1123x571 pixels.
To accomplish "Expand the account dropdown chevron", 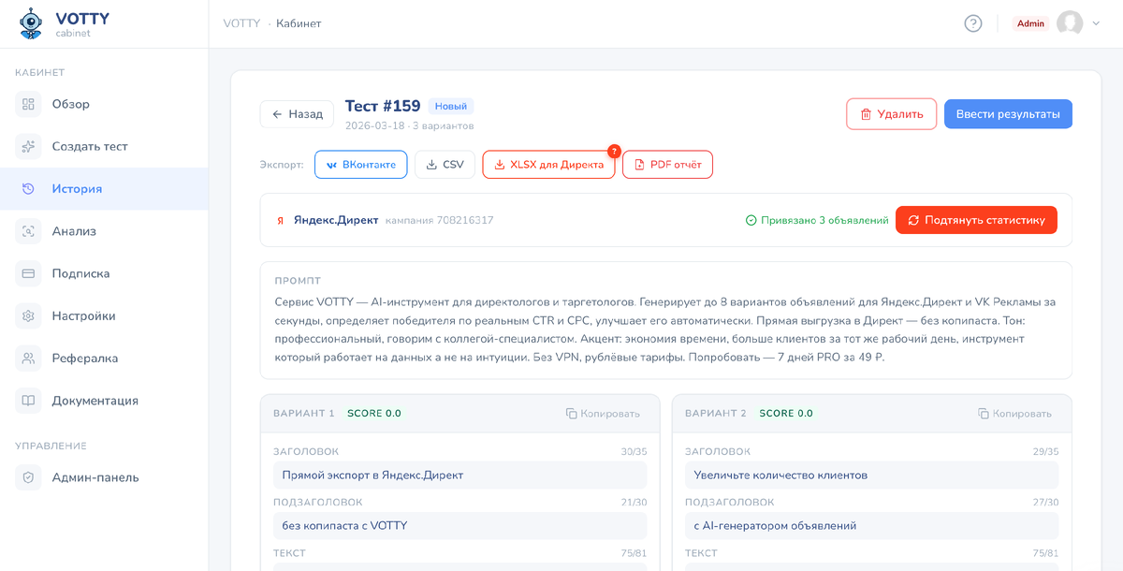I will [1097, 23].
